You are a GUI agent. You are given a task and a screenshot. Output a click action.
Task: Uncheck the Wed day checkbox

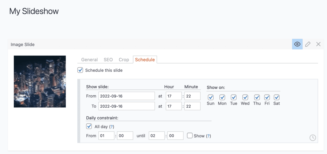coord(245,97)
